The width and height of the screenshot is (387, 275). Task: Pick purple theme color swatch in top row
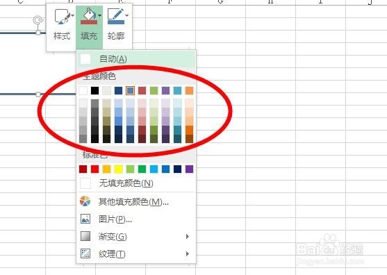pyautogui.click(x=165, y=90)
